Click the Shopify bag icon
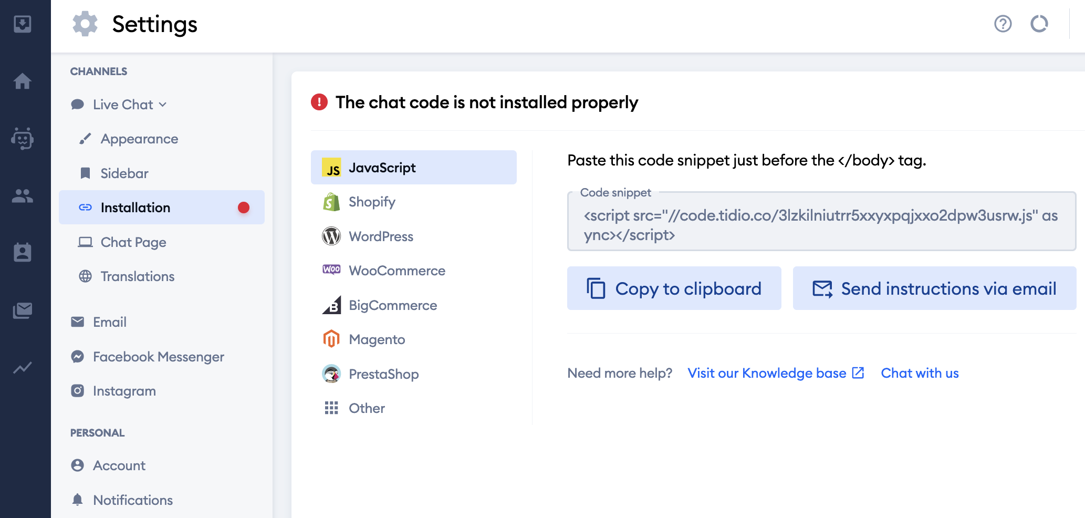The width and height of the screenshot is (1085, 518). pos(331,202)
